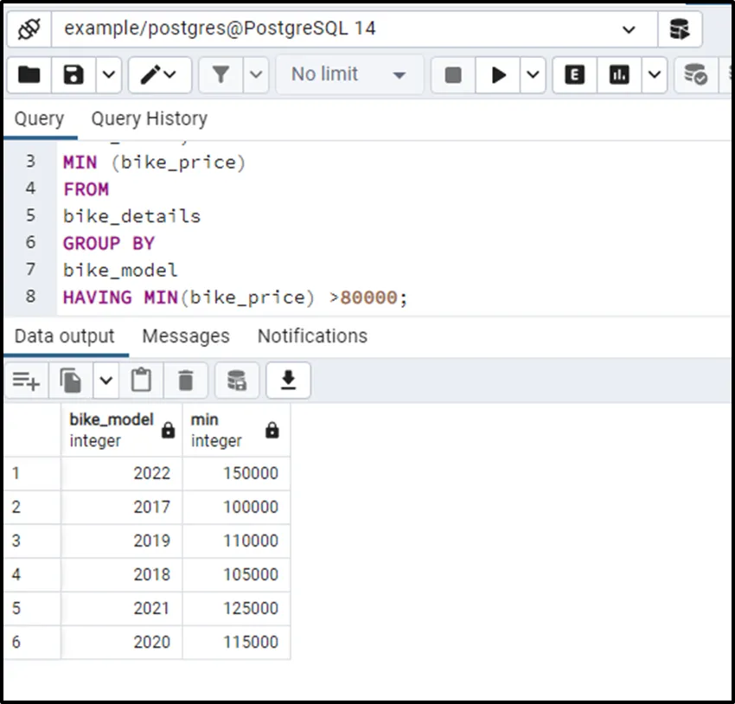This screenshot has height=704, width=735.
Task: Click the Paste clipboard icon in results toolbar
Action: pyautogui.click(x=141, y=380)
